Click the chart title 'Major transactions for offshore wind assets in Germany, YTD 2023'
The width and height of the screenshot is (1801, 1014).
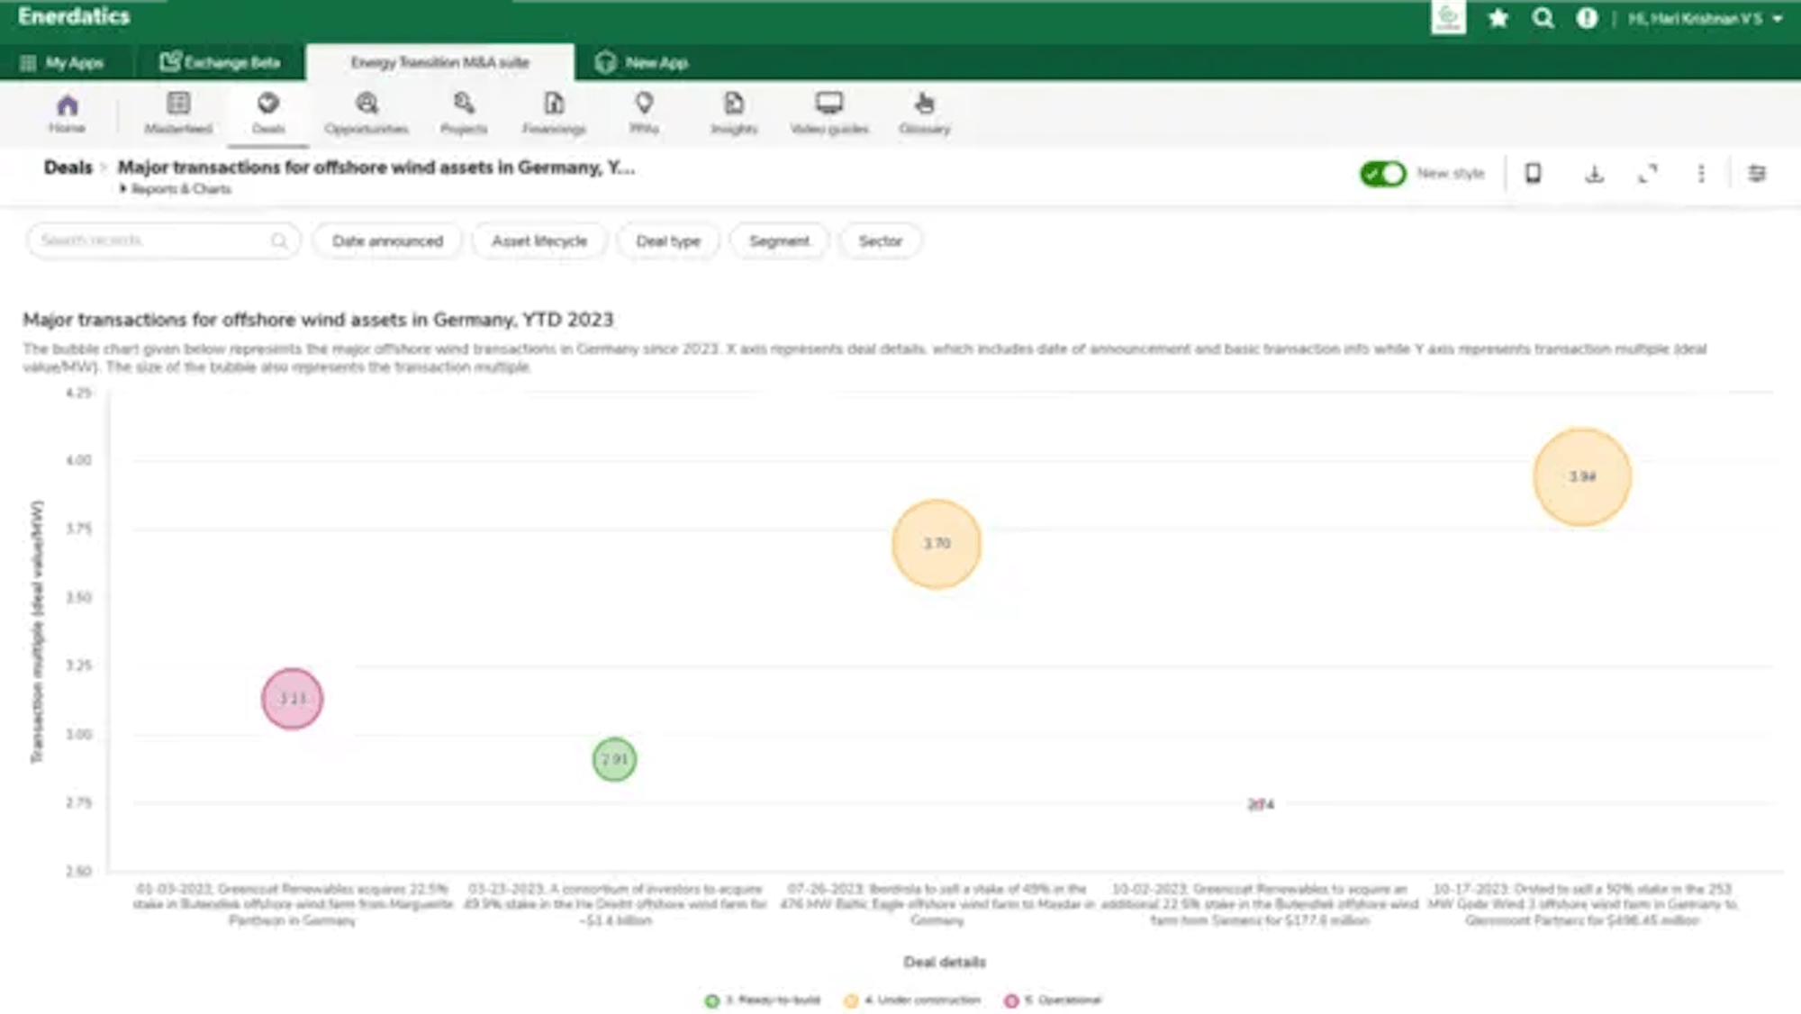(x=318, y=320)
